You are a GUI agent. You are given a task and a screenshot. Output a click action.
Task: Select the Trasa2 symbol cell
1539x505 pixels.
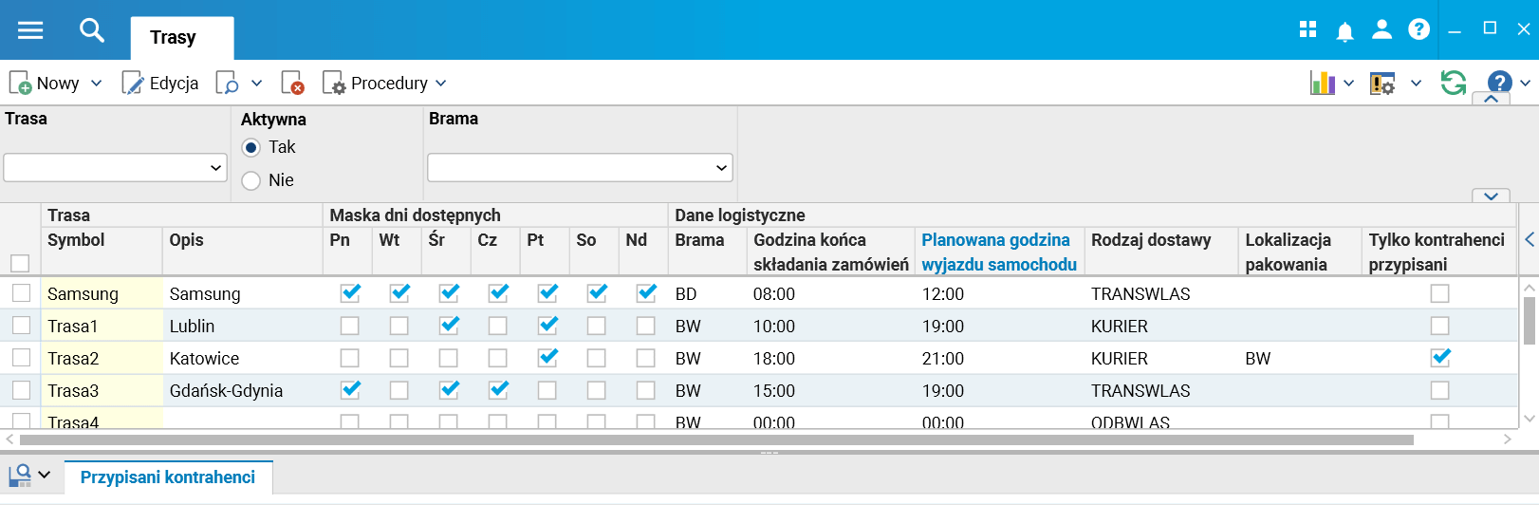(x=102, y=358)
